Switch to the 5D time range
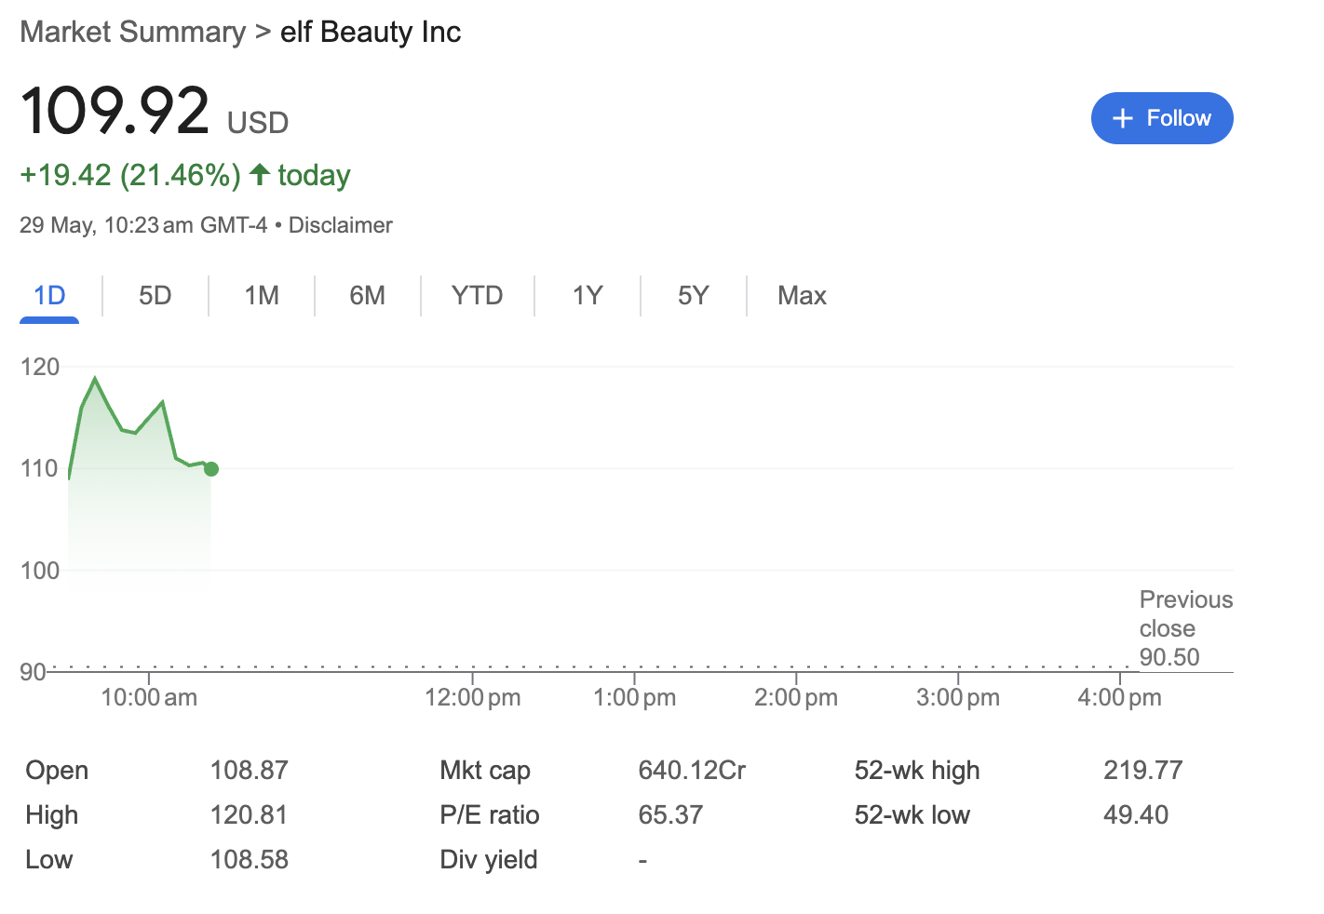Image resolution: width=1324 pixels, height=914 pixels. pyautogui.click(x=155, y=296)
